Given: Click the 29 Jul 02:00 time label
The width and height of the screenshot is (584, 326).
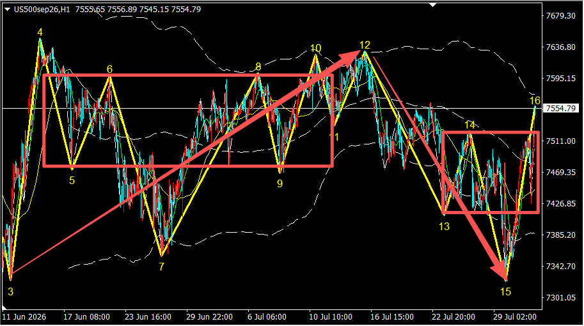Looking at the screenshot, I should click(x=515, y=317).
